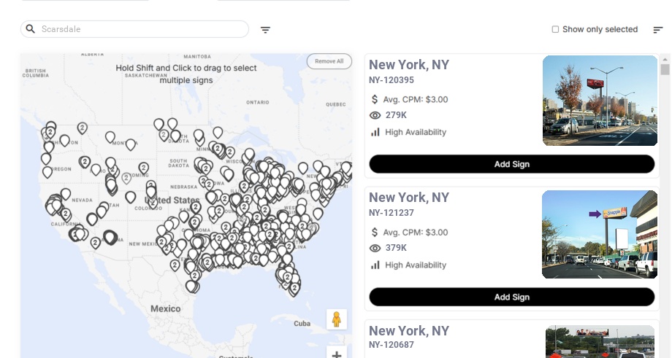Click the Street View pegman icon
672x358 pixels.
click(x=336, y=319)
